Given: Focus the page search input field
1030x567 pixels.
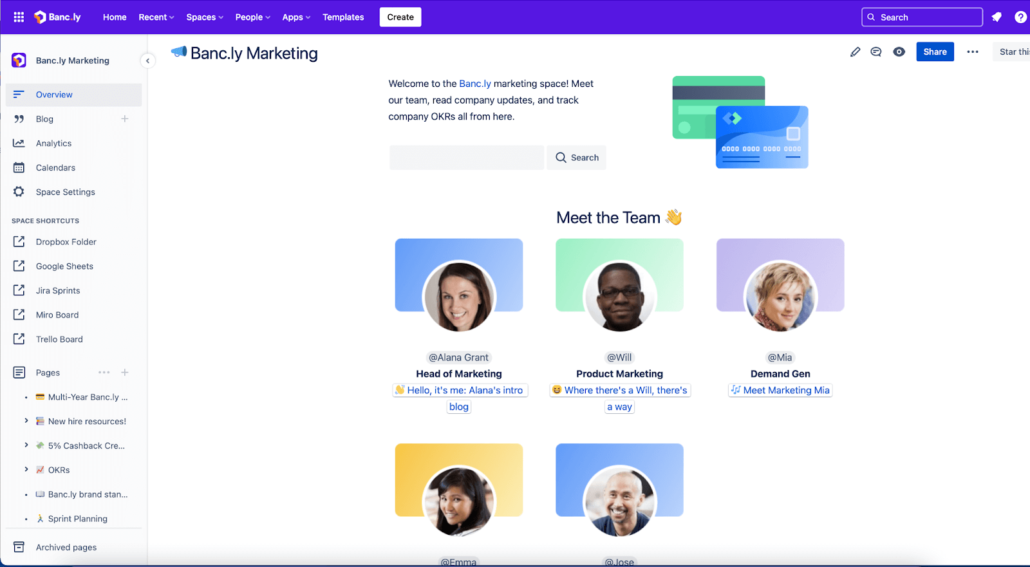Looking at the screenshot, I should [x=467, y=158].
